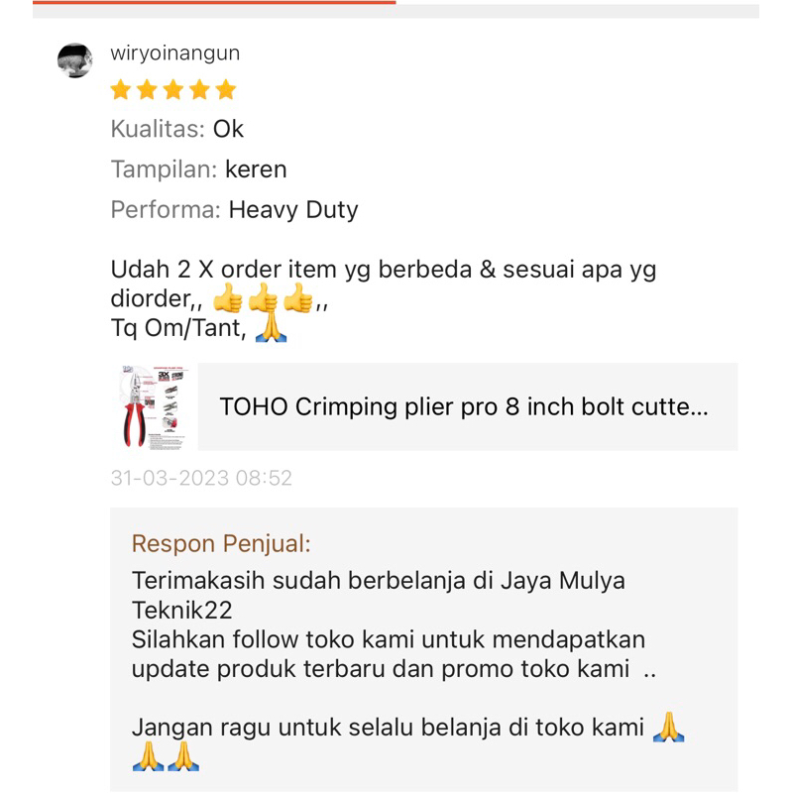Open wiryoinangun's profile avatar
793x793 pixels.
pyautogui.click(x=75, y=60)
